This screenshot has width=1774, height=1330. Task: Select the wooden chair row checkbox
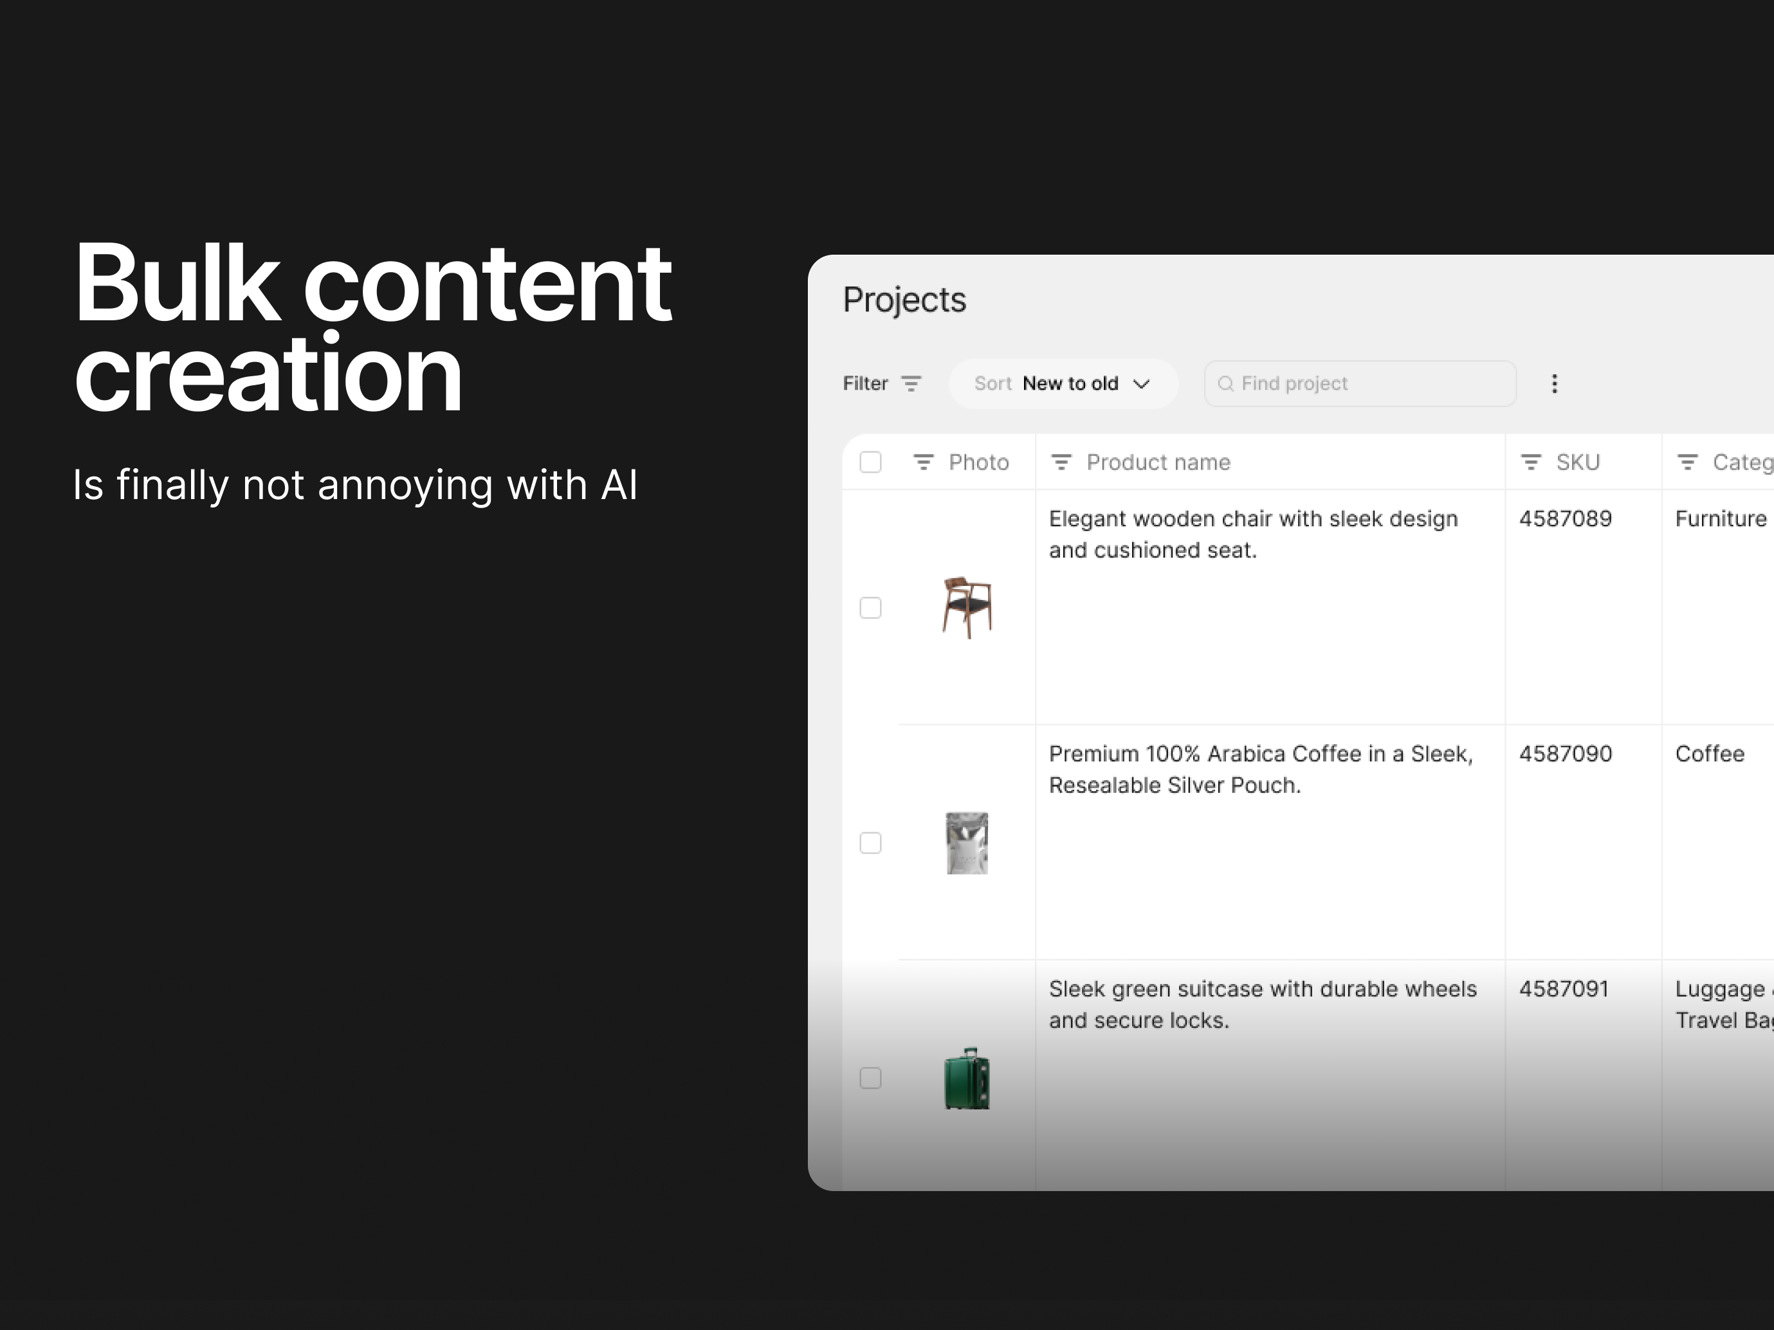coord(870,609)
